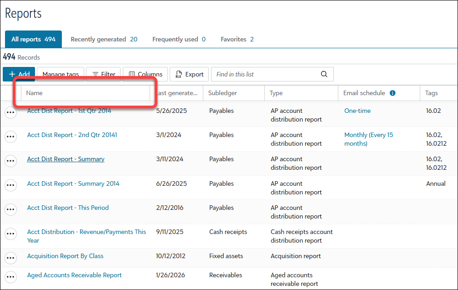Export the list to XLS

point(189,74)
